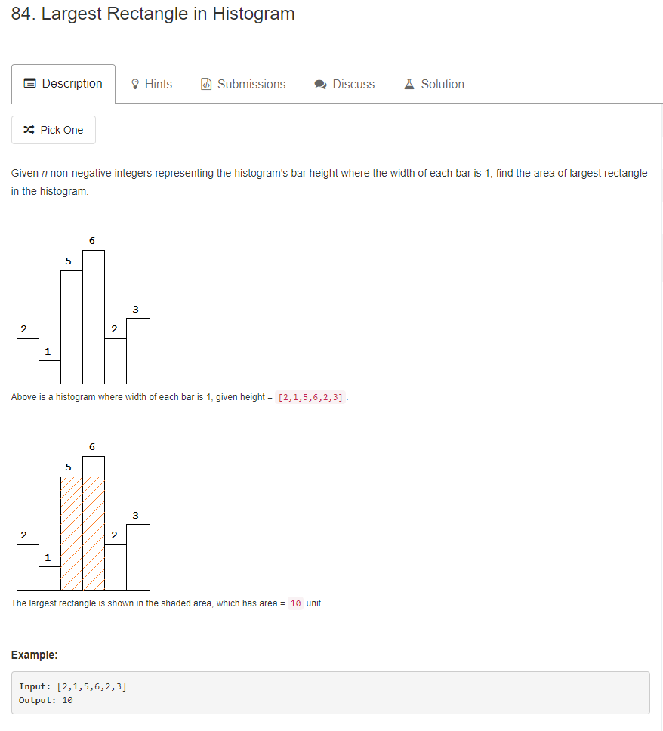The height and width of the screenshot is (731, 663).
Task: Click the Input line in example block
Action: click(x=72, y=686)
